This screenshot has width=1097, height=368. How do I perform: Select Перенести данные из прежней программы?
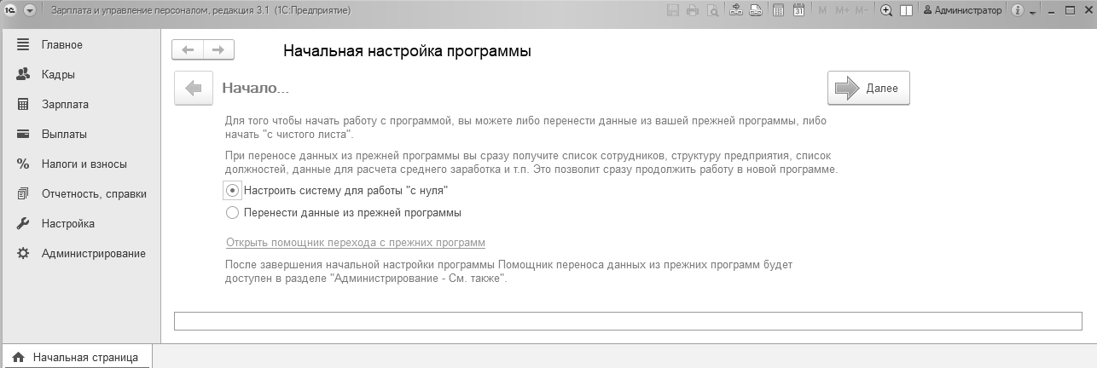pos(344,212)
